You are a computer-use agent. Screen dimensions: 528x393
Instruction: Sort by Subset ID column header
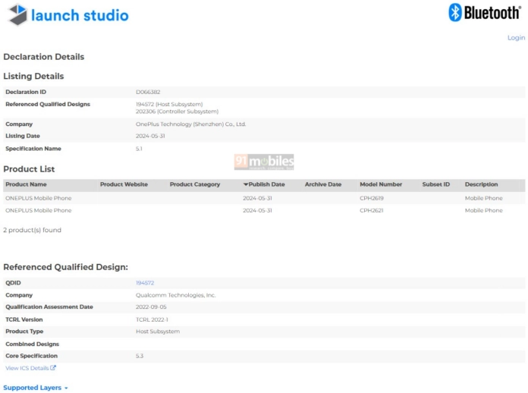(x=436, y=184)
